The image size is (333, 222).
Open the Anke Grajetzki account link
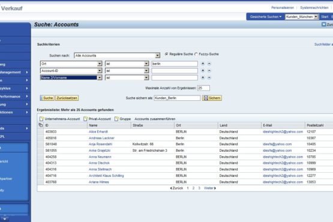pyautogui.click(x=100, y=151)
